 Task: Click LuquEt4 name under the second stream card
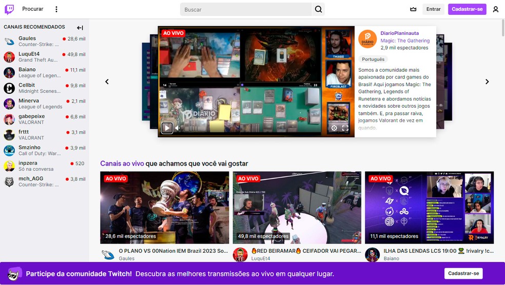click(261, 258)
